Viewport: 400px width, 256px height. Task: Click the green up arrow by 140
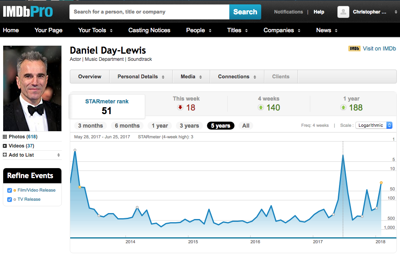point(261,107)
